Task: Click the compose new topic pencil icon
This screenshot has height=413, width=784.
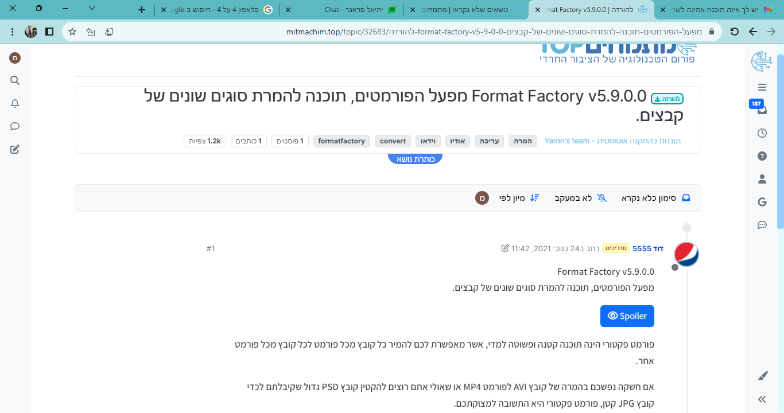Action: point(15,150)
